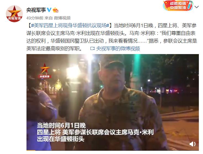Click the orange crown membership badge
The image size is (203, 154).
click(55, 10)
